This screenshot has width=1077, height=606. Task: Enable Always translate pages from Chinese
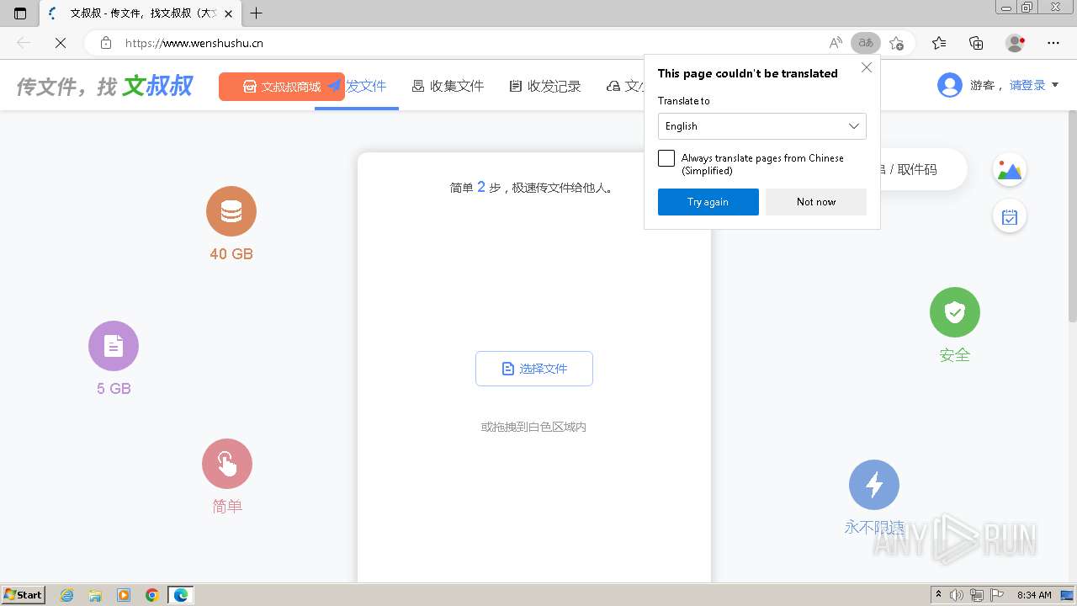[x=666, y=158]
